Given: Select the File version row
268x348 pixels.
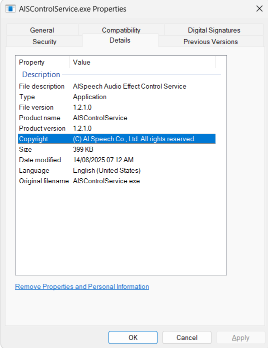Looking at the screenshot, I should tap(116, 108).
